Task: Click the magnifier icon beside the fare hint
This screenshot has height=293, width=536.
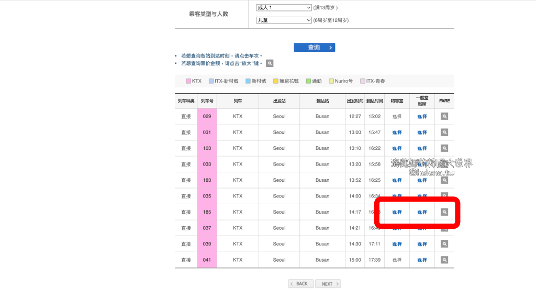Action: pos(270,63)
